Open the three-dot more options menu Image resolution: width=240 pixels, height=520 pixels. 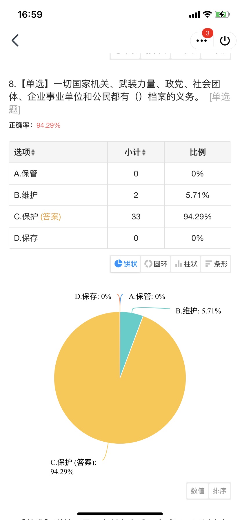(201, 41)
